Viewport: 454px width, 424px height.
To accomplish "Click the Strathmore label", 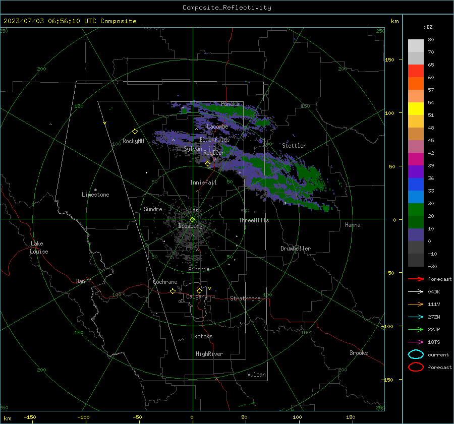I will (x=245, y=298).
